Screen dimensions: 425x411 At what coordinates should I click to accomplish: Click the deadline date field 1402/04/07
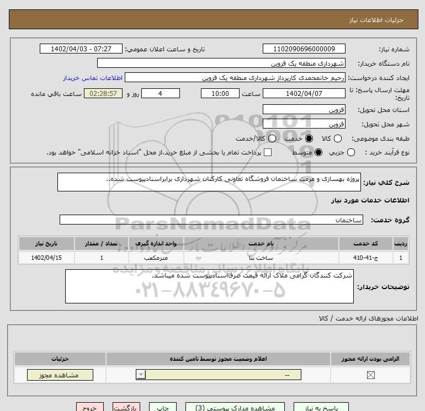304,93
